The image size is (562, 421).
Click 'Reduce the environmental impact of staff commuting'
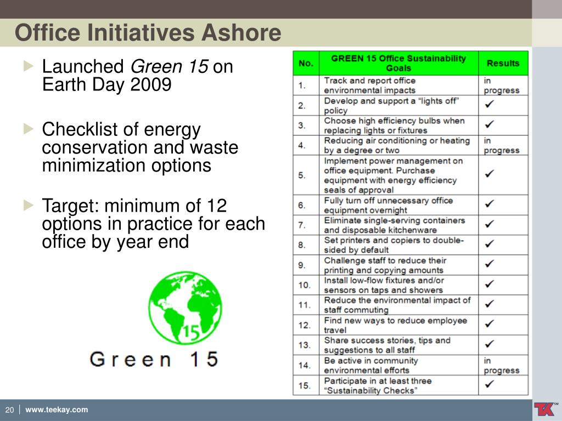(398, 305)
